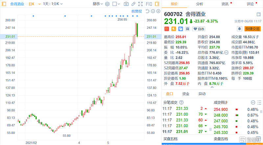Open the 1天:1分K interval dropdown
This screenshot has height=145, width=263.
[x=53, y=4]
